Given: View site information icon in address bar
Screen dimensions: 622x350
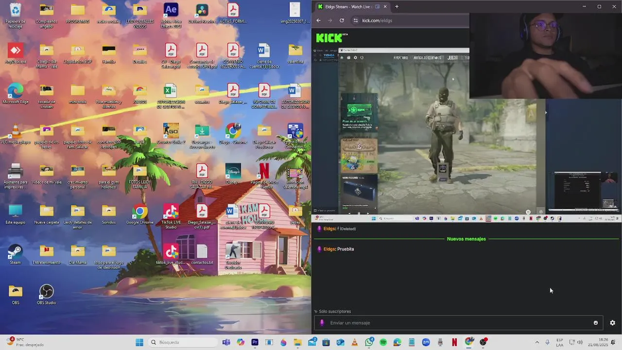Looking at the screenshot, I should pos(355,20).
